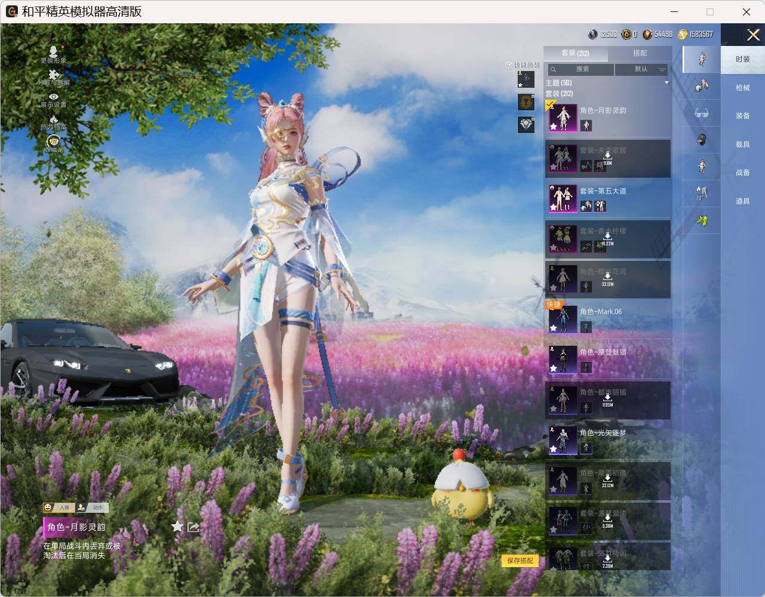The image size is (765, 597).
Task: Minimize the 和平精英模拟器高清版 window
Action: click(x=674, y=11)
